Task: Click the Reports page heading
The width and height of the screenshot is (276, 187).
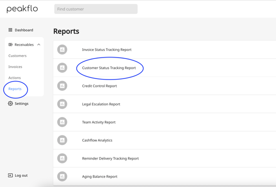Action: click(x=66, y=31)
